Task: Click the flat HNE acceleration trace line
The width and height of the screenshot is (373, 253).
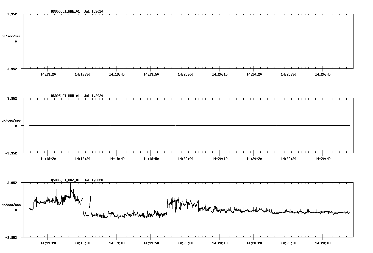Action: pos(190,41)
